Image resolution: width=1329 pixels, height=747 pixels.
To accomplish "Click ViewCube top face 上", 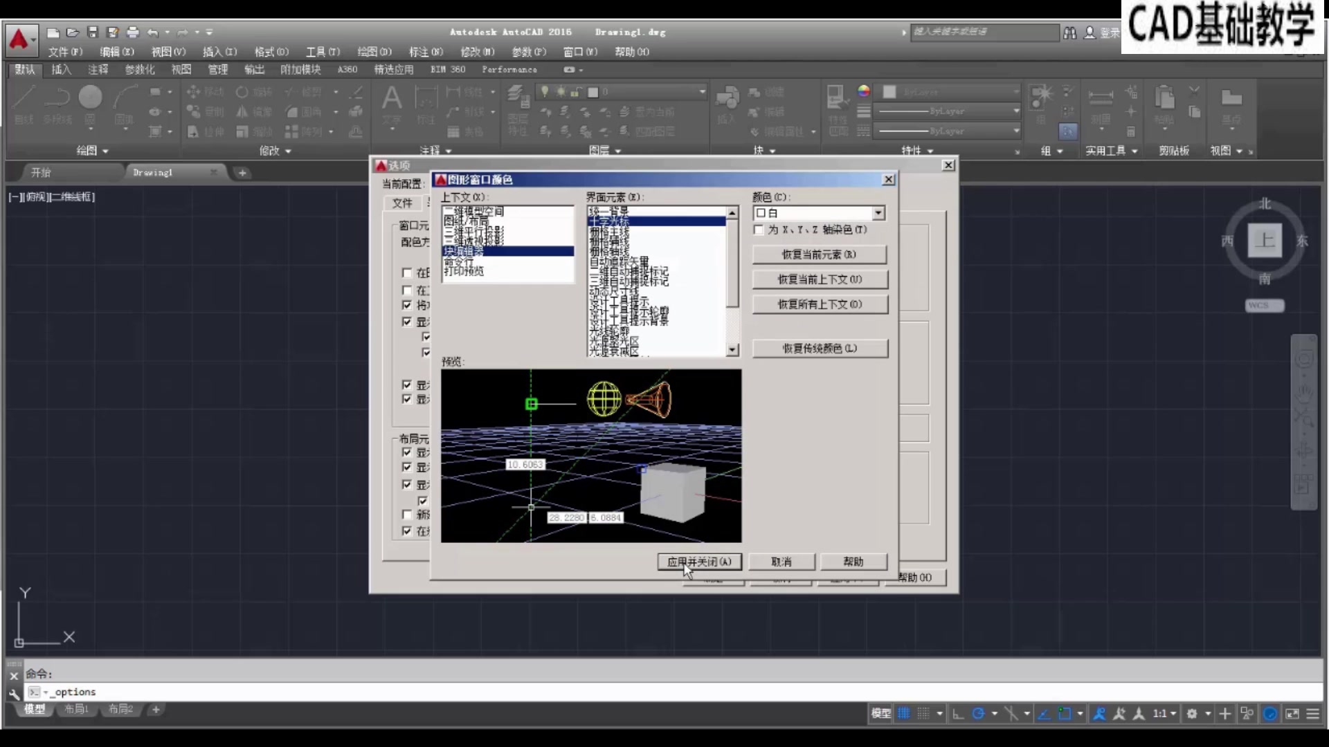I will (x=1265, y=241).
